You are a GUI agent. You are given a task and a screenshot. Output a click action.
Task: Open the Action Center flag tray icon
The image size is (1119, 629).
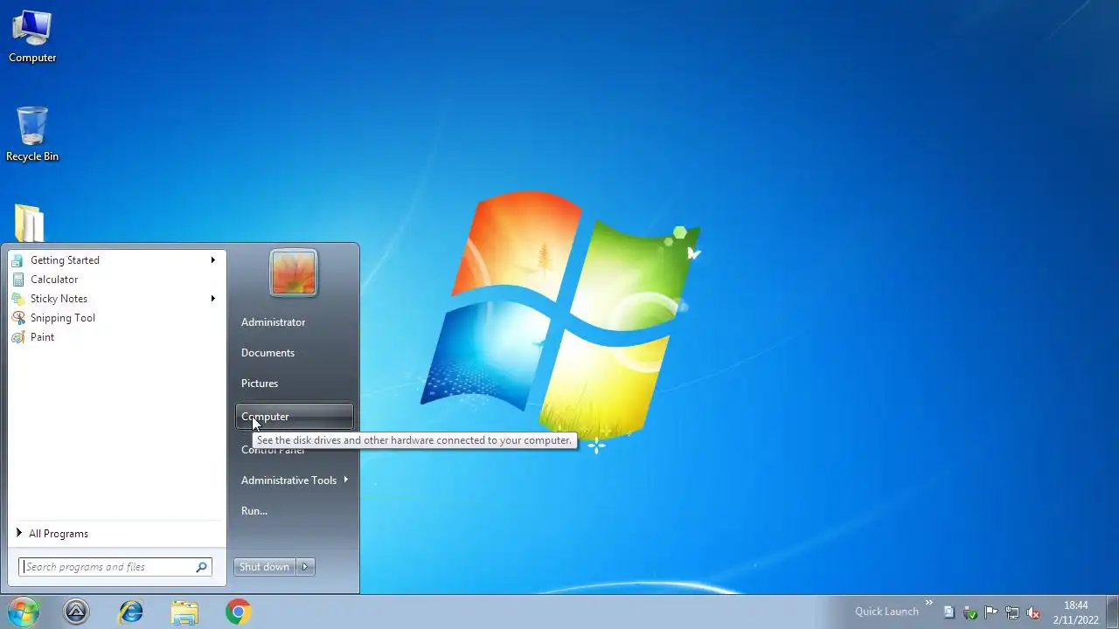(x=990, y=612)
